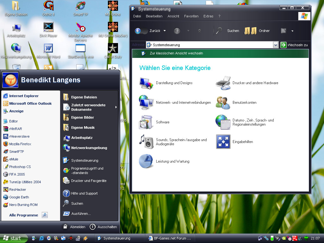The height and width of the screenshot is (243, 324).
Task: Click the Wechseln zu button
Action: (294, 45)
